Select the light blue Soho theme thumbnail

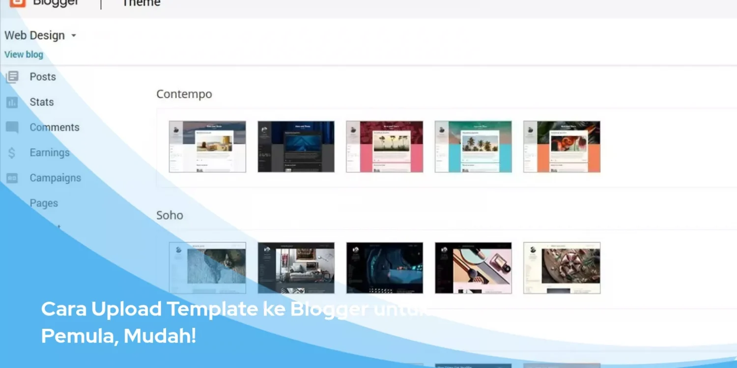pyautogui.click(x=207, y=268)
